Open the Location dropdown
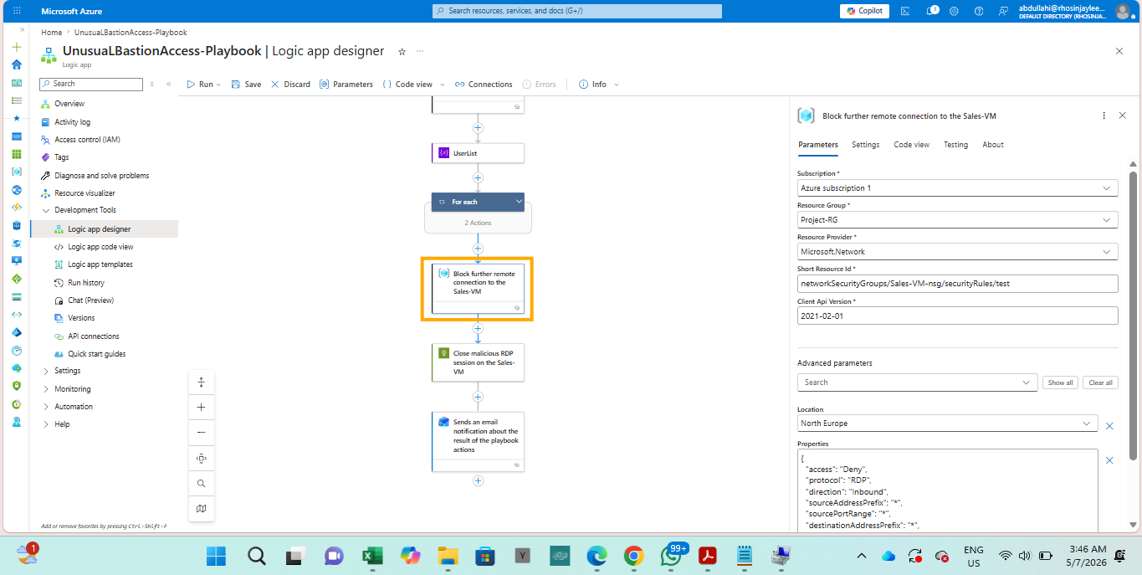 tap(947, 424)
